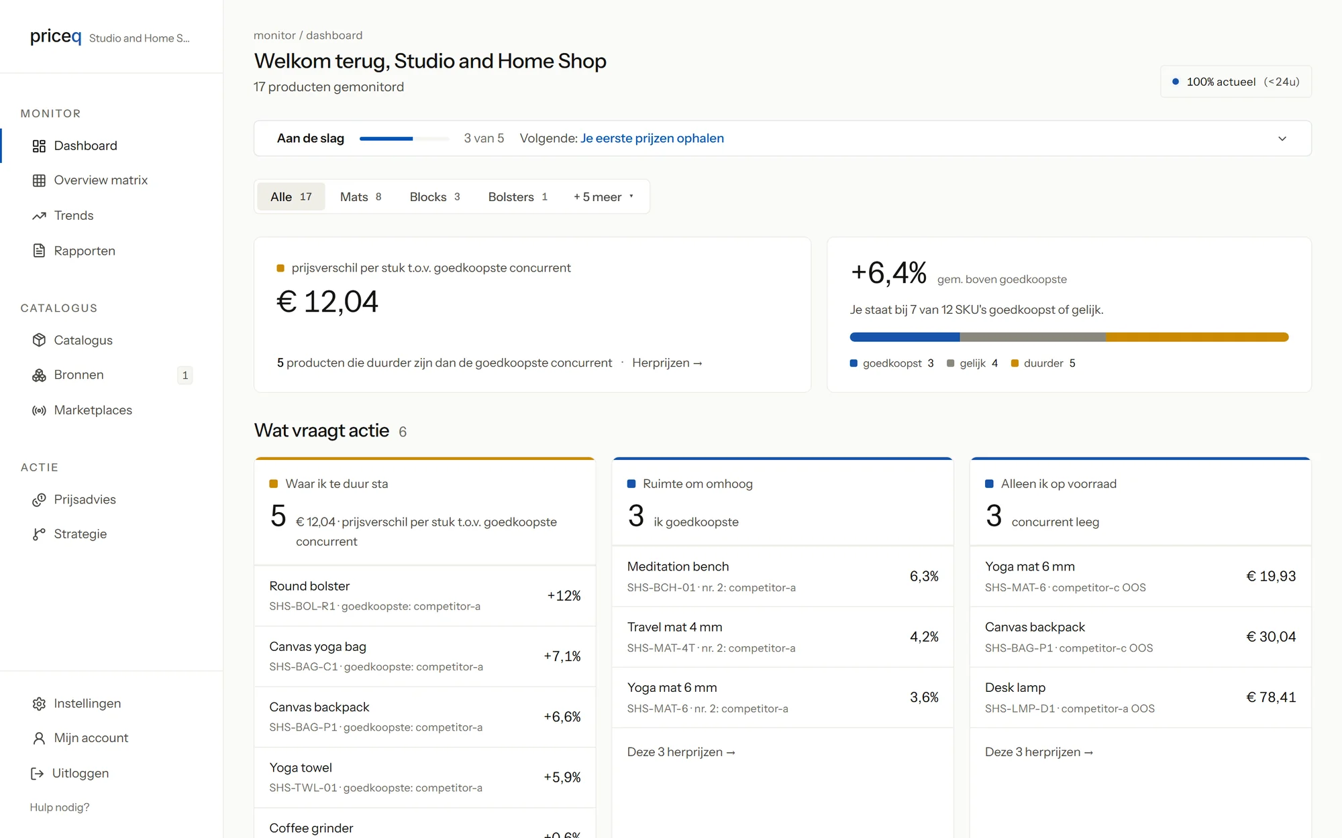Image resolution: width=1342 pixels, height=838 pixels.
Task: Click the Catalogus box icon
Action: click(x=39, y=340)
